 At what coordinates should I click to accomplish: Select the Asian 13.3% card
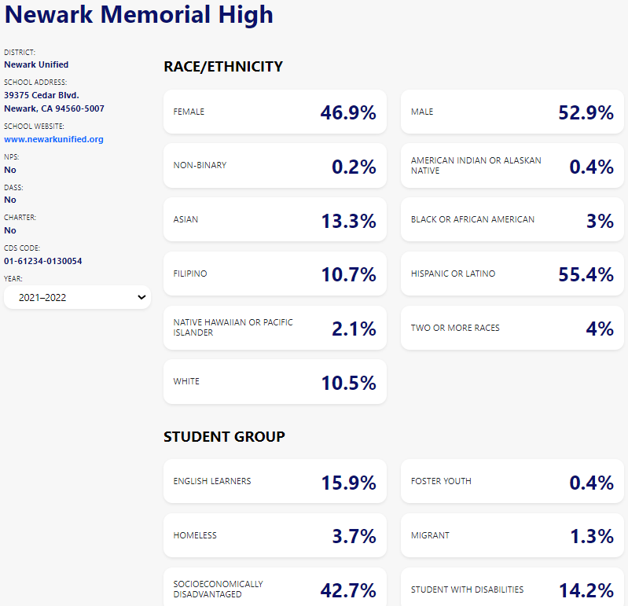click(x=274, y=220)
